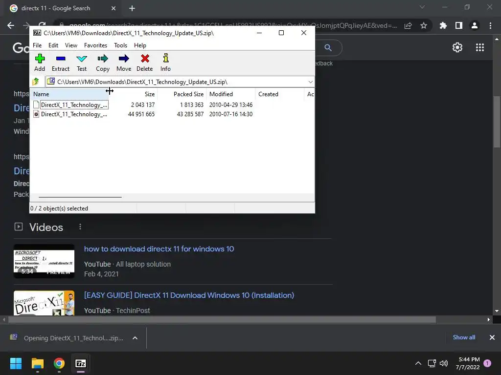
Task: Open the clock and date in taskbar
Action: (467, 363)
